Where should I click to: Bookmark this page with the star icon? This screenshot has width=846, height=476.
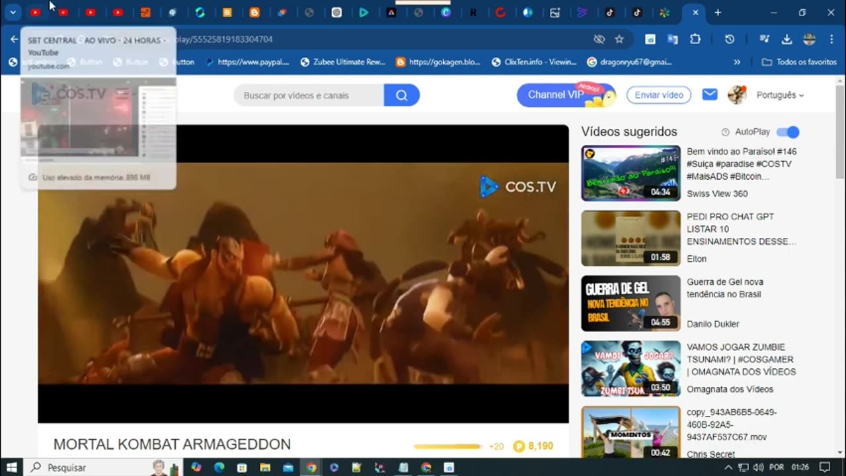coord(619,39)
